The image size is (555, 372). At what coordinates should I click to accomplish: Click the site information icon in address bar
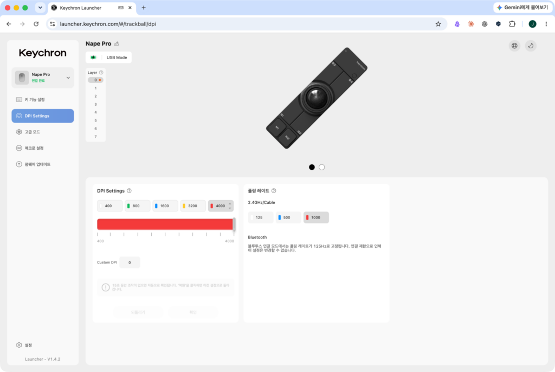(x=53, y=24)
